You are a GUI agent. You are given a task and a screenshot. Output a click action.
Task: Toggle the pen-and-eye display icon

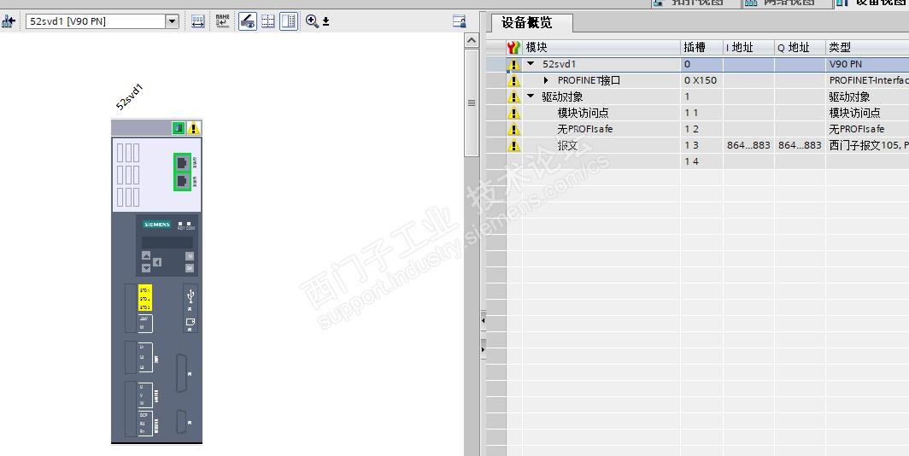click(248, 22)
